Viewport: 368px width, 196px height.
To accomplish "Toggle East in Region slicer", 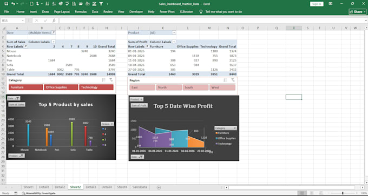I will 142,87.
